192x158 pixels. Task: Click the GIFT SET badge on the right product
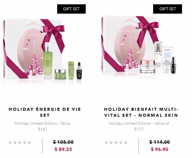(167, 9)
